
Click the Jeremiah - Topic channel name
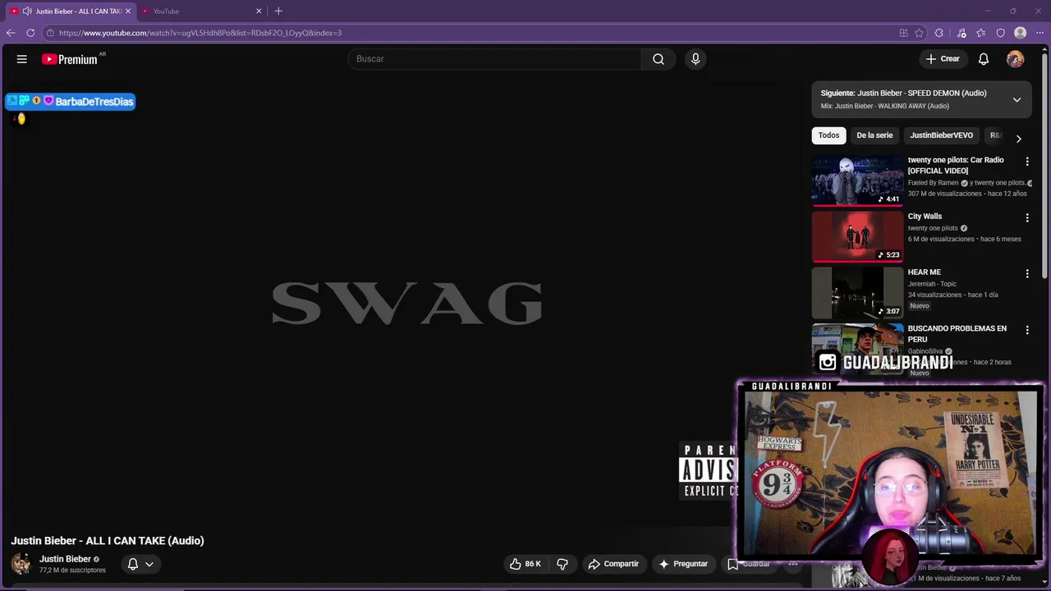(x=932, y=284)
